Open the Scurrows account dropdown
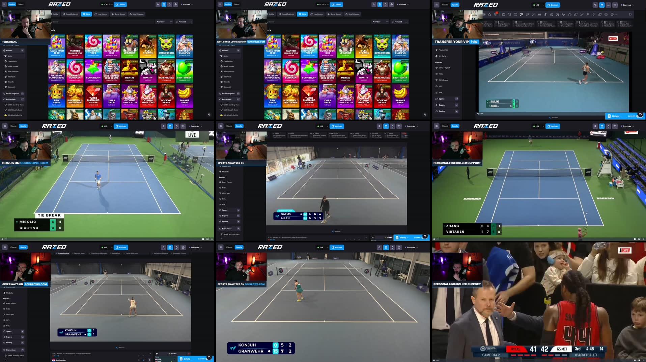Screen dimensions: 646x362 pos(187,4)
